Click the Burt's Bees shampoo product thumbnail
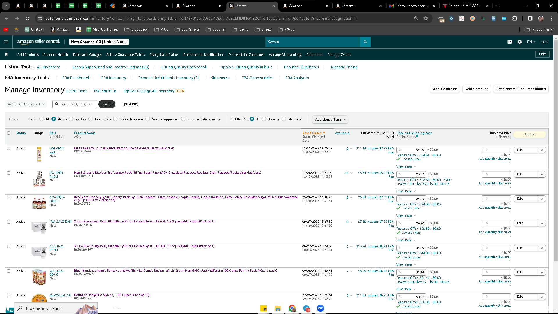The height and width of the screenshot is (314, 558). tap(39, 154)
